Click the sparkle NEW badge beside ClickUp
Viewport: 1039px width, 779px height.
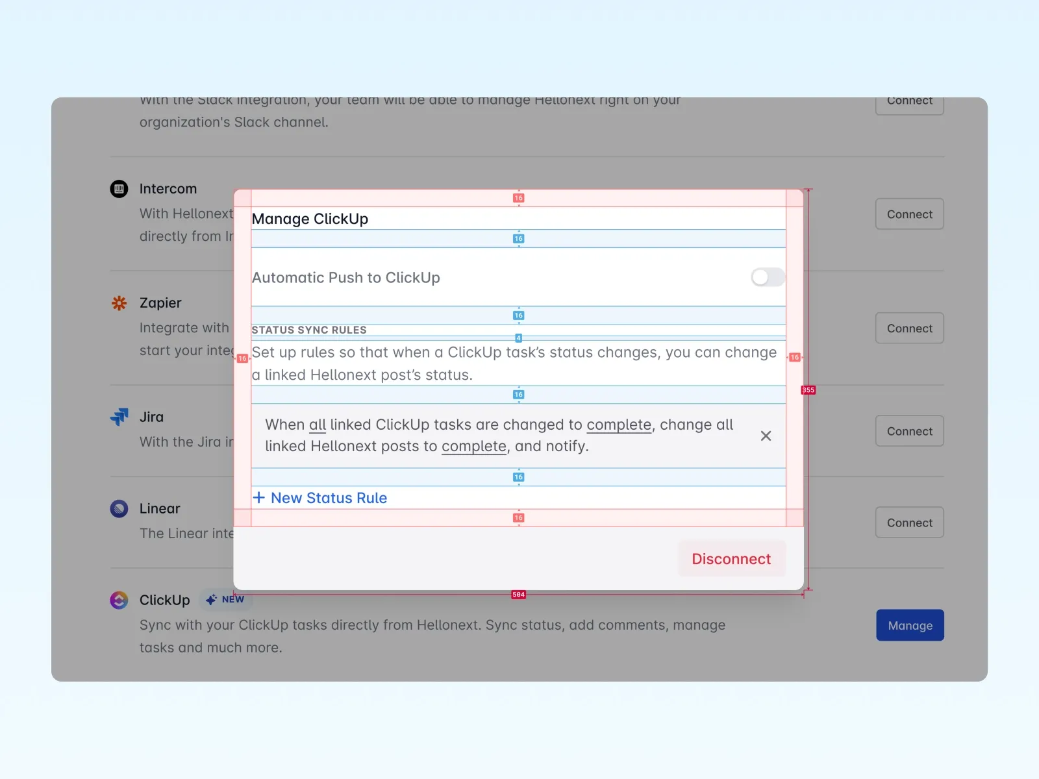(225, 599)
